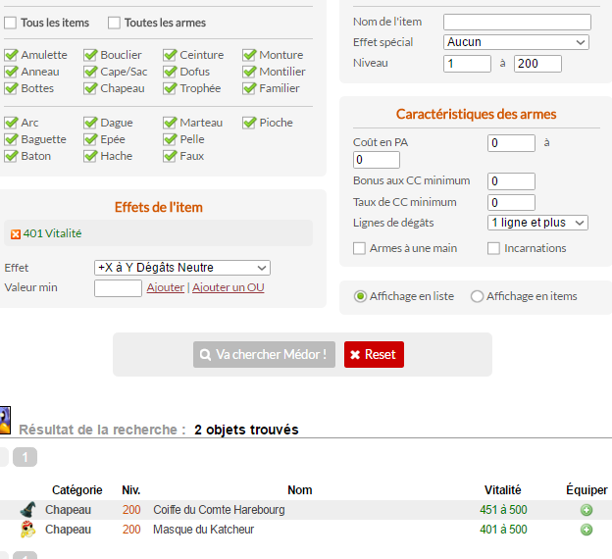Click into the Nom de l'item field

point(517,22)
